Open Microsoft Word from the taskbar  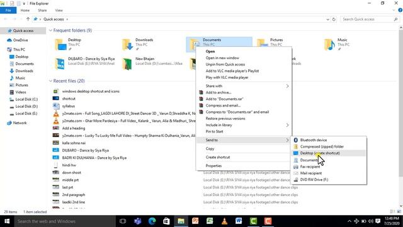click(x=239, y=221)
